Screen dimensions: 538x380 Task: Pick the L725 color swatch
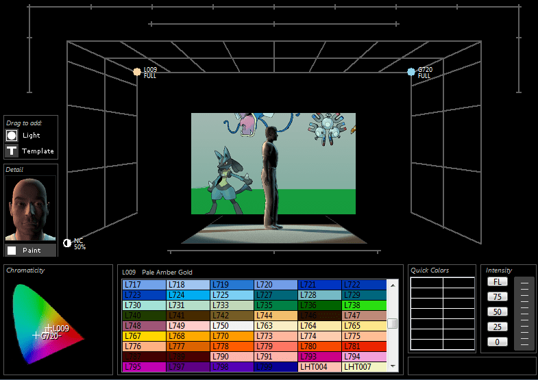click(232, 294)
